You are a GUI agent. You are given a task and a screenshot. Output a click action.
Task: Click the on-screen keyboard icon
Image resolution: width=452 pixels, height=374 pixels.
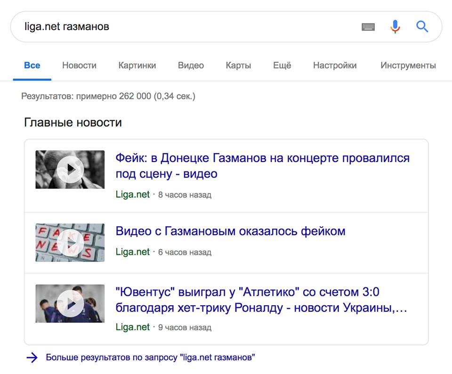click(x=368, y=27)
